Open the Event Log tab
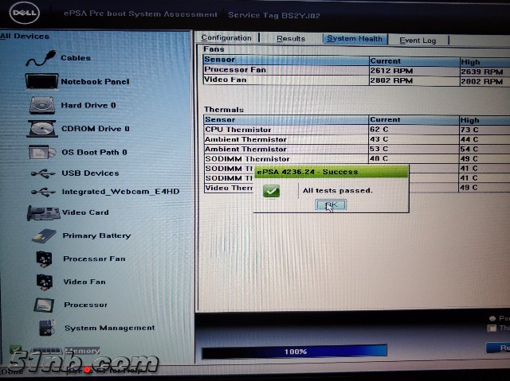This screenshot has height=381, width=510. (418, 40)
